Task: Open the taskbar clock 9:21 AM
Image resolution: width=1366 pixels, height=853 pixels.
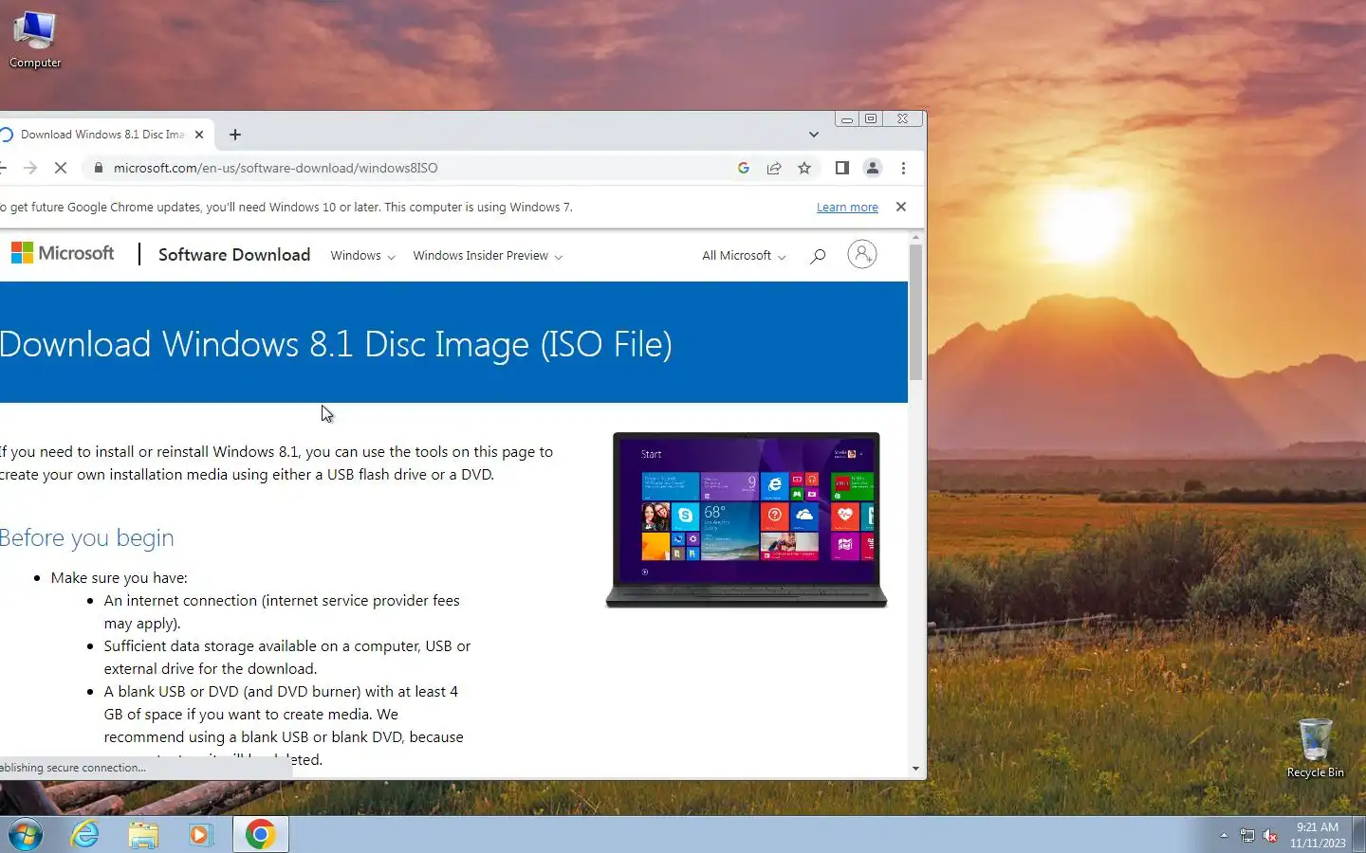Action: point(1318,835)
